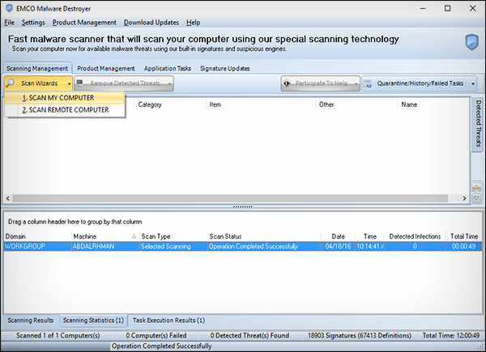Click the small up-arrow icon below Detected Threats
Screen dimensions: 486x352
476,187
